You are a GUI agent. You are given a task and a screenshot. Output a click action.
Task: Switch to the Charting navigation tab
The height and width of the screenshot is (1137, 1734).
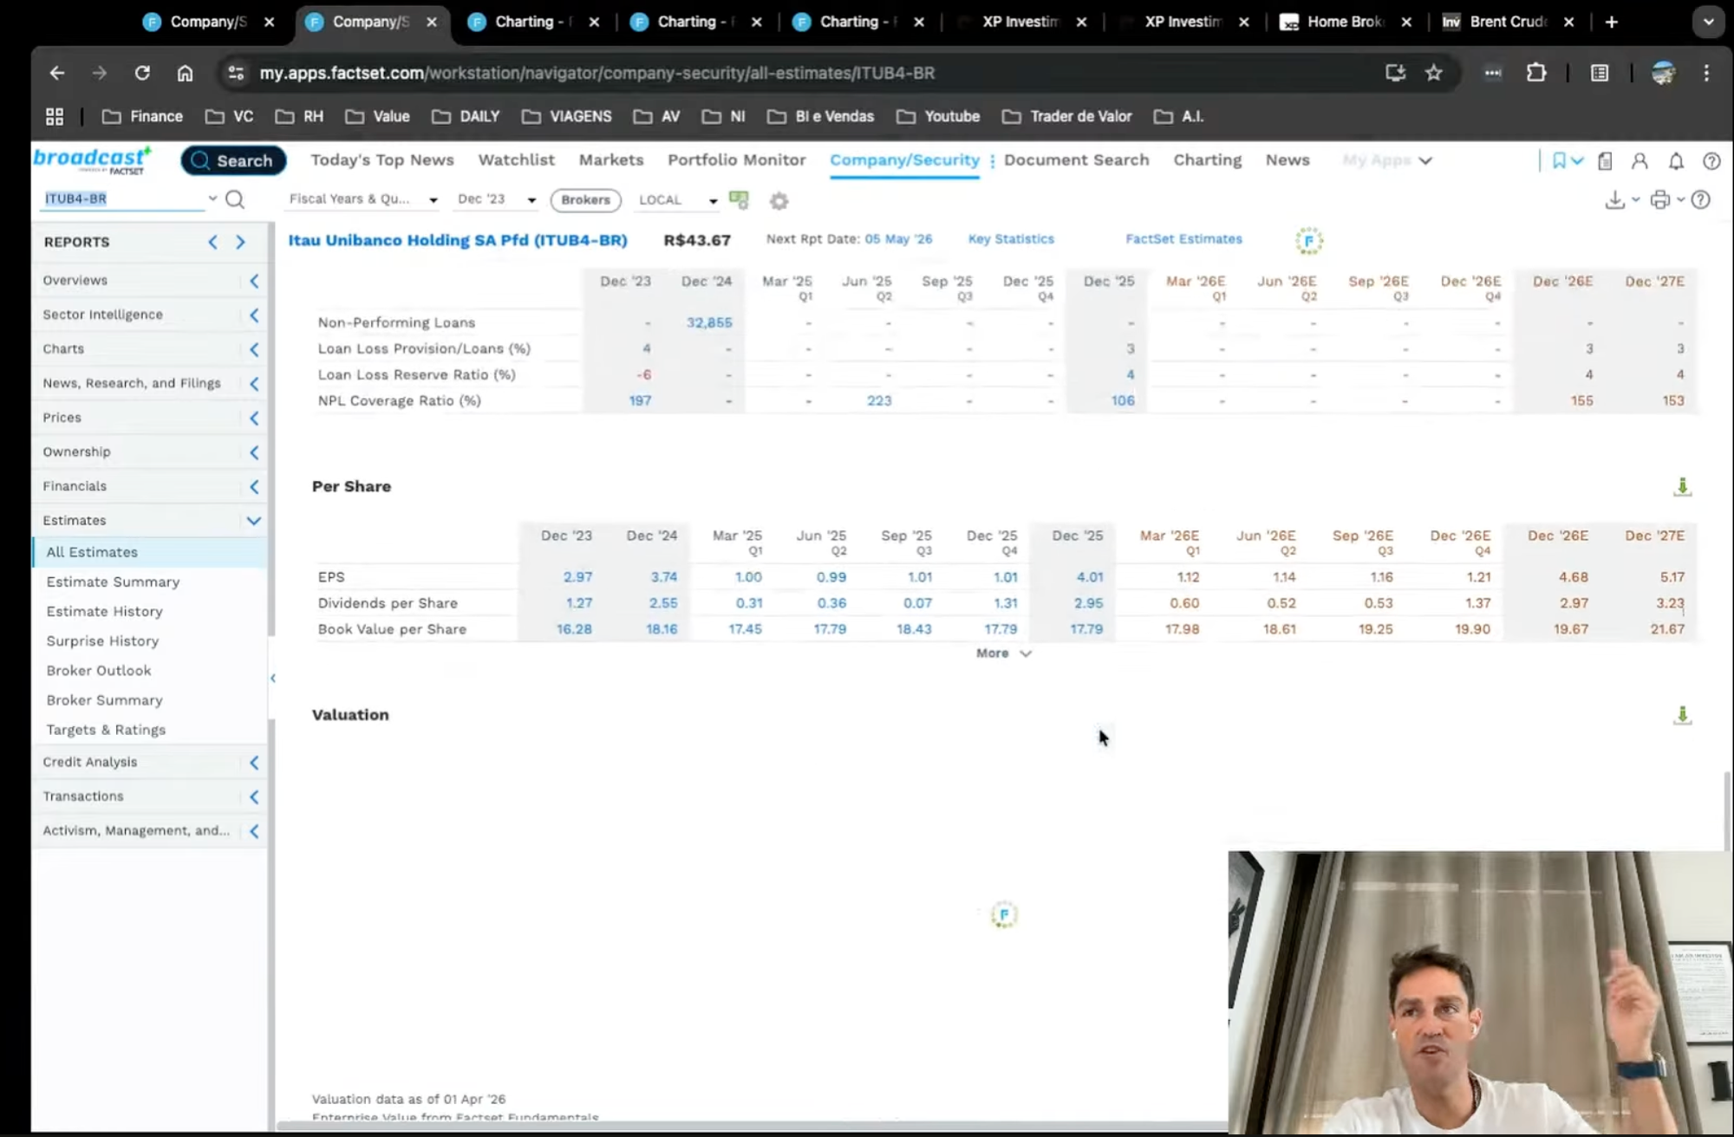[1207, 160]
